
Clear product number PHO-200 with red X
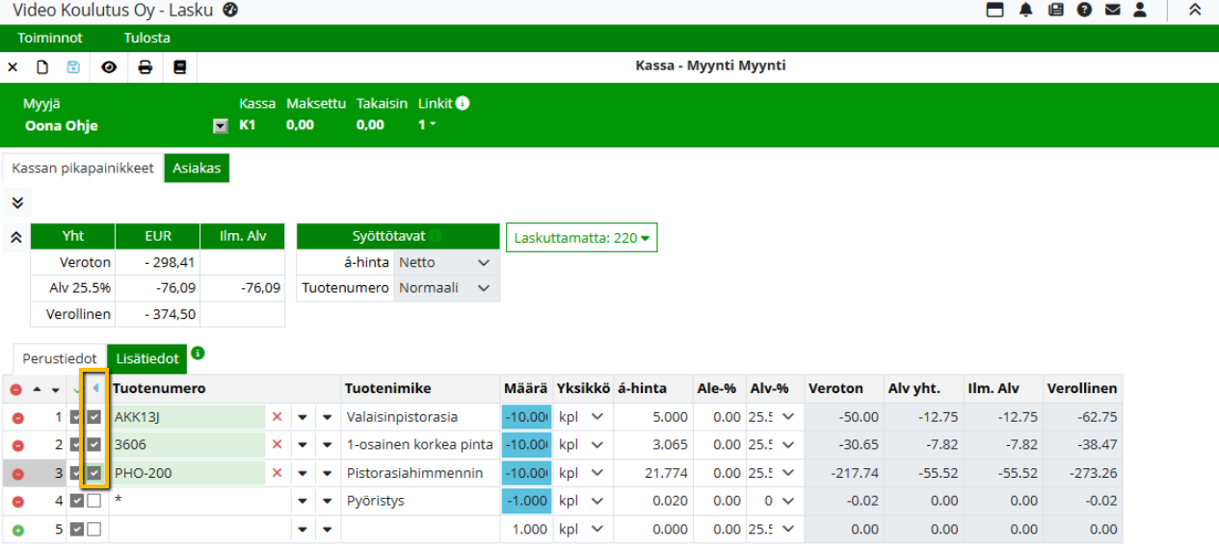click(278, 474)
